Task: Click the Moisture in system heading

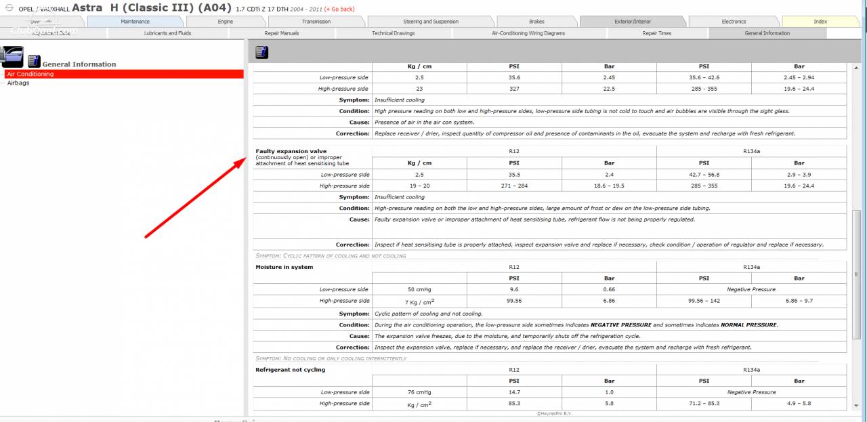Action: (x=284, y=267)
